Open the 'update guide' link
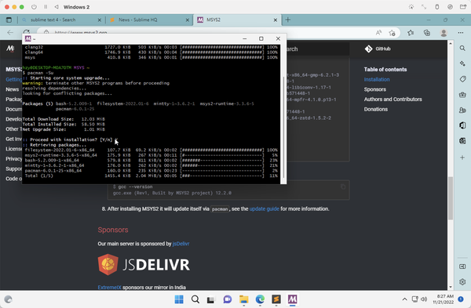The width and height of the screenshot is (471, 308). point(264,208)
